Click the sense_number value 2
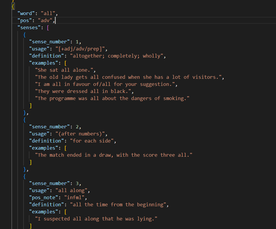Screen dimensions: 276x229 click(x=77, y=127)
